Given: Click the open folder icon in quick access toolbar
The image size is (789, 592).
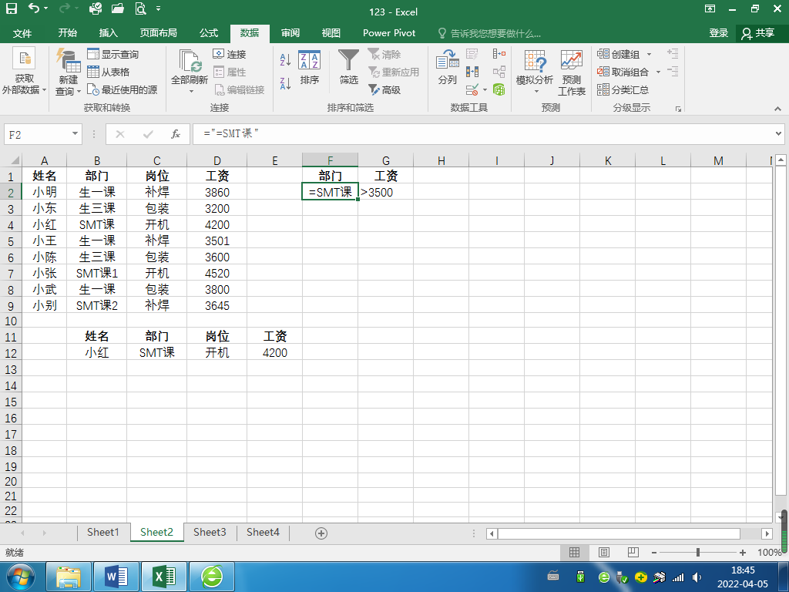Looking at the screenshot, I should (117, 8).
